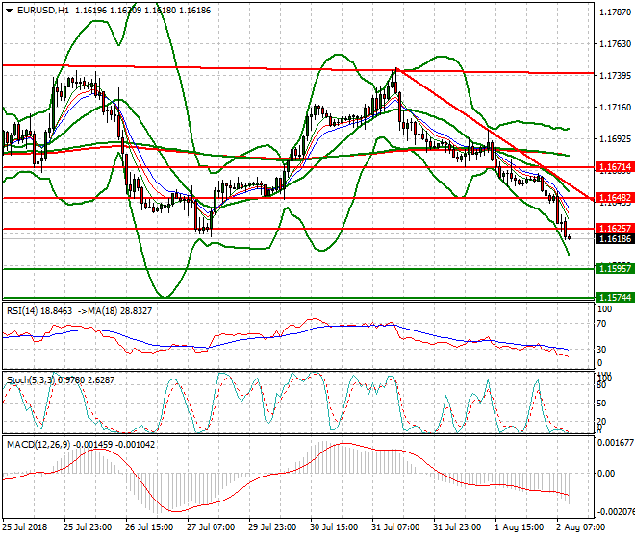
Task: Click the Stochastic scale value 50
Action: pyautogui.click(x=601, y=403)
